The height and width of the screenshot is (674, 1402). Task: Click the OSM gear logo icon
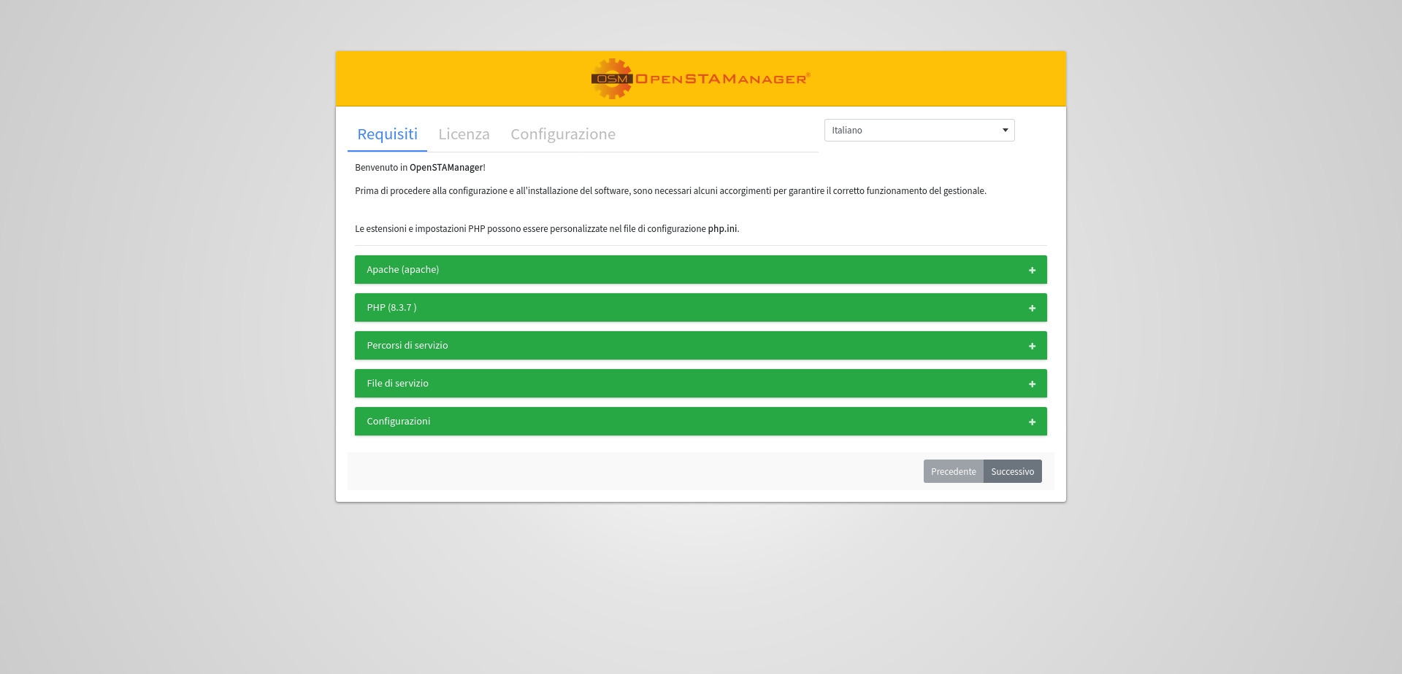click(612, 79)
